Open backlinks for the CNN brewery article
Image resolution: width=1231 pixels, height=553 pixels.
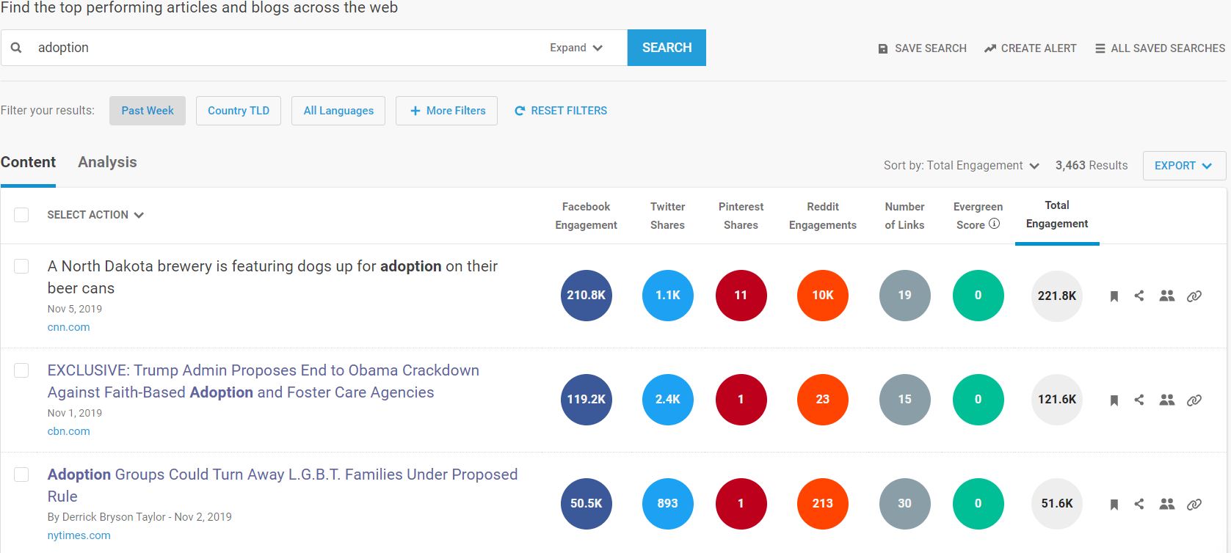click(1195, 296)
